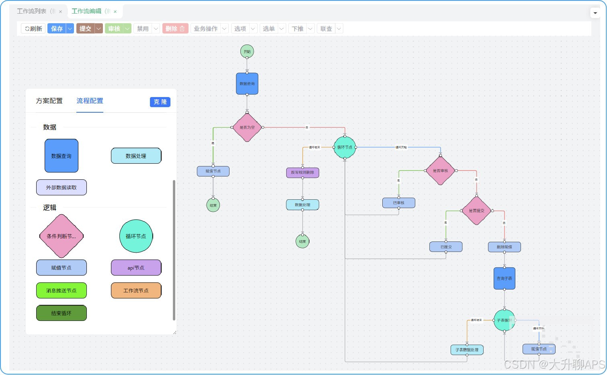607x375 pixels.
Task: Choose the 工作流节点 palette item
Action: [x=136, y=290]
